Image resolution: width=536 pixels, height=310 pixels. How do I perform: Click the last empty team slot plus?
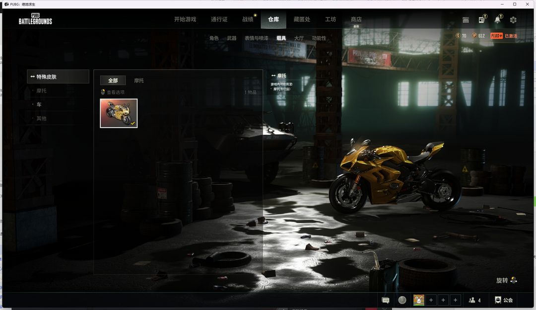[x=455, y=300]
